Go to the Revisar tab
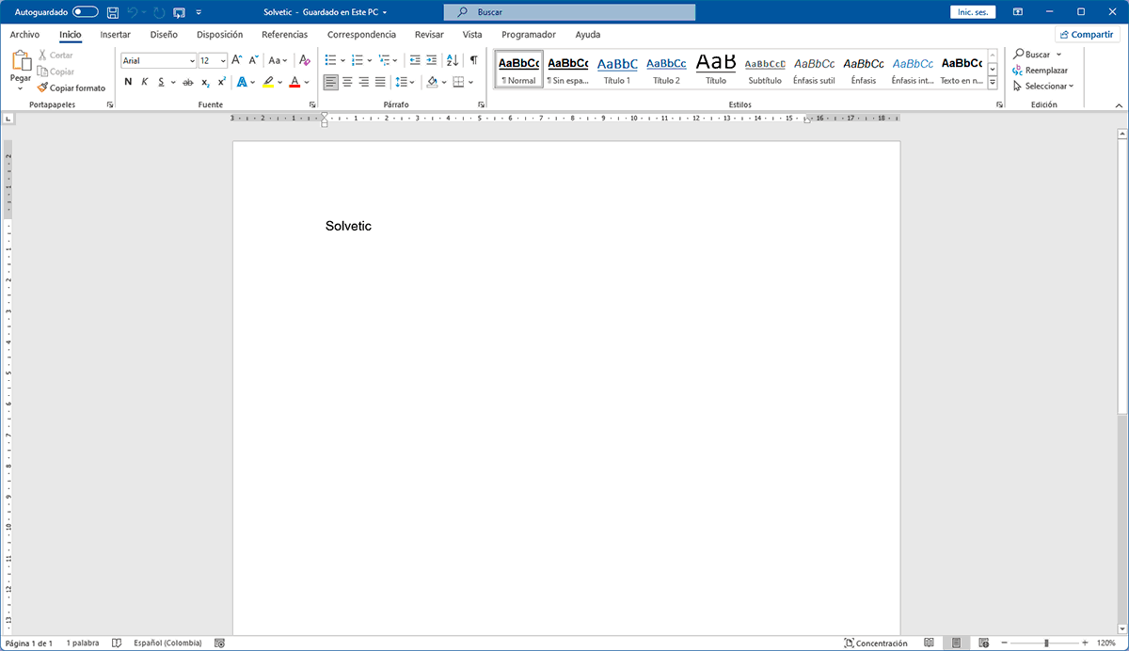 click(x=429, y=34)
